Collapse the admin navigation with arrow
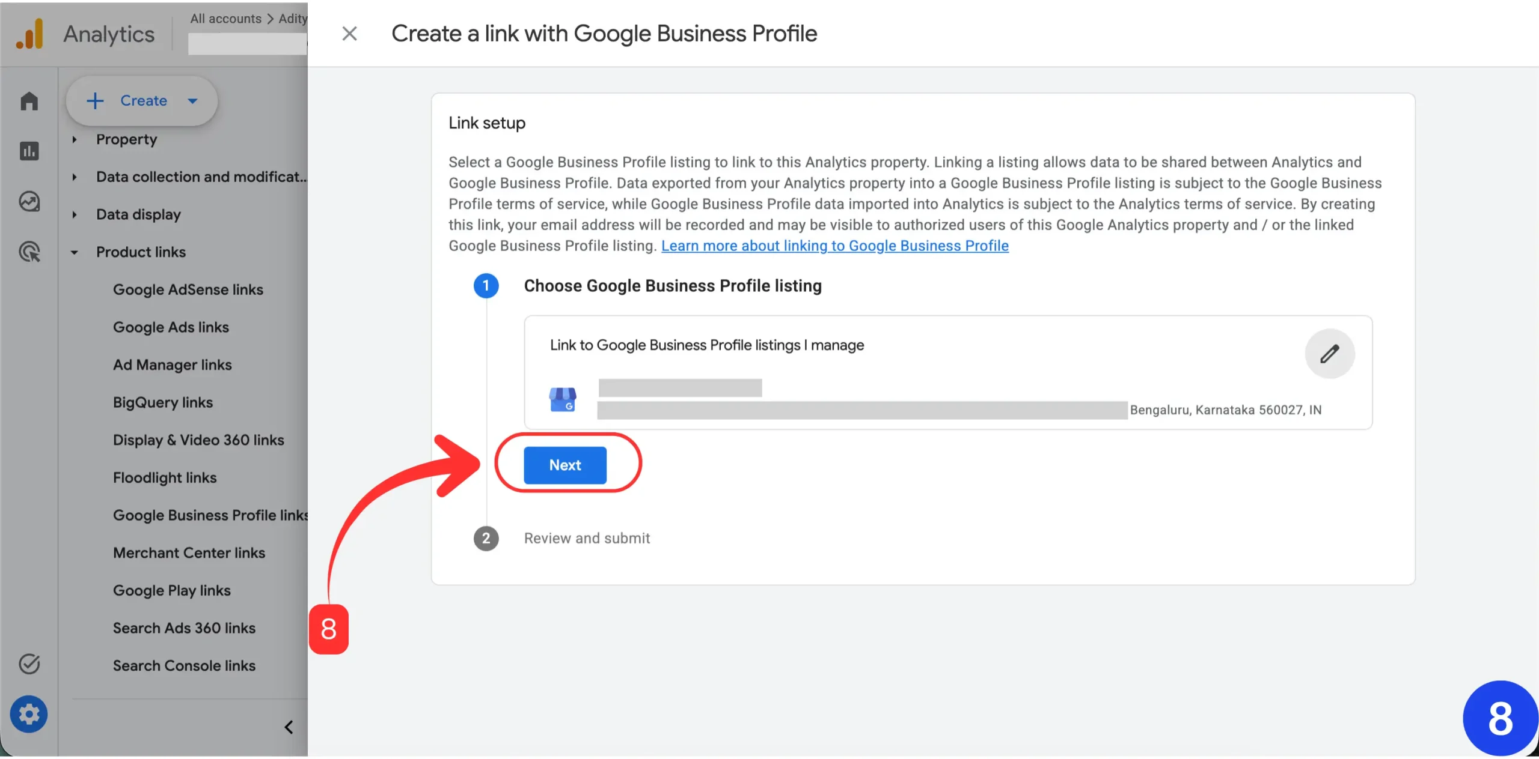Viewport: 1539px width, 759px height. [x=289, y=727]
